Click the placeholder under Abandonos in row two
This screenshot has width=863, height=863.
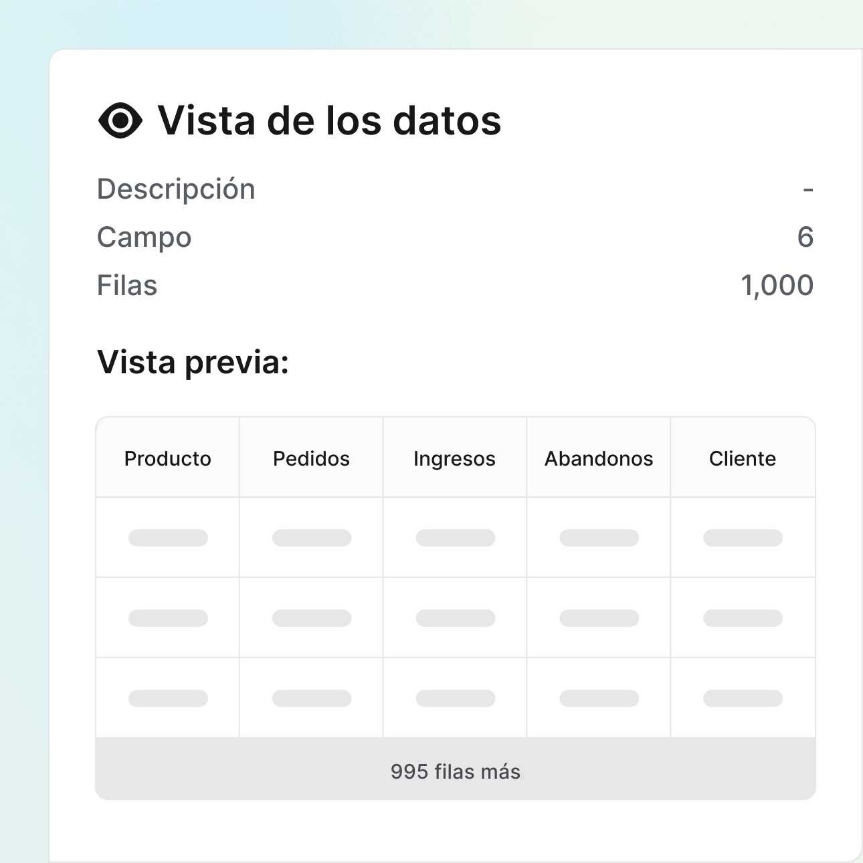click(598, 617)
